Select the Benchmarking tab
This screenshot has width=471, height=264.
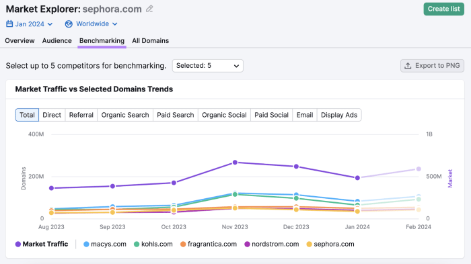click(x=102, y=40)
